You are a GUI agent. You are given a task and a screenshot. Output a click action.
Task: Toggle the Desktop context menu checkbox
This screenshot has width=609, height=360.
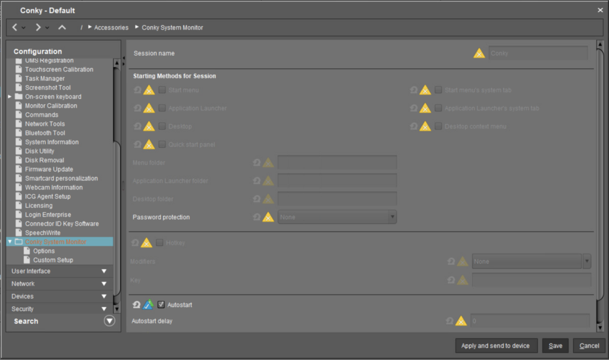[438, 127]
